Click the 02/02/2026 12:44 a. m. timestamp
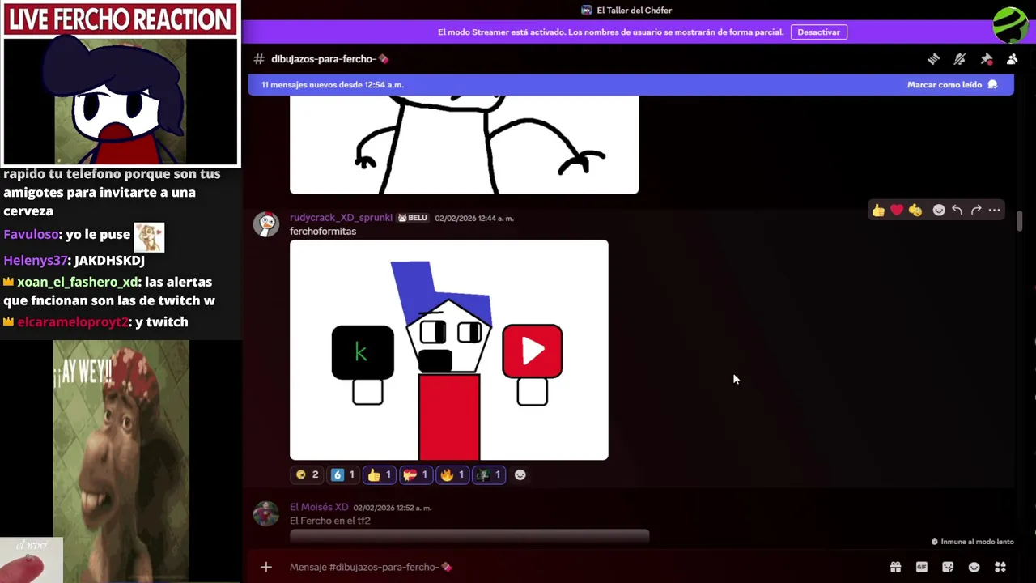Screen dimensions: 1036x583 pyautogui.click(x=474, y=218)
